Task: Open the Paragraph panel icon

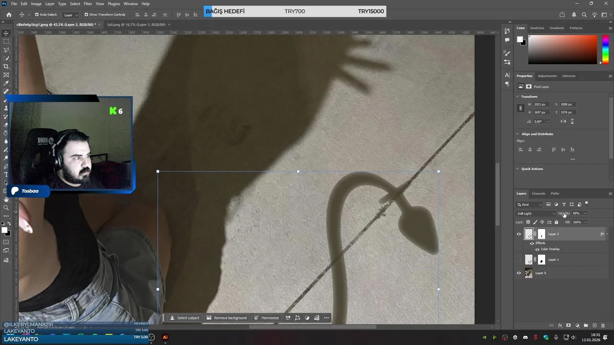Action: tap(507, 84)
